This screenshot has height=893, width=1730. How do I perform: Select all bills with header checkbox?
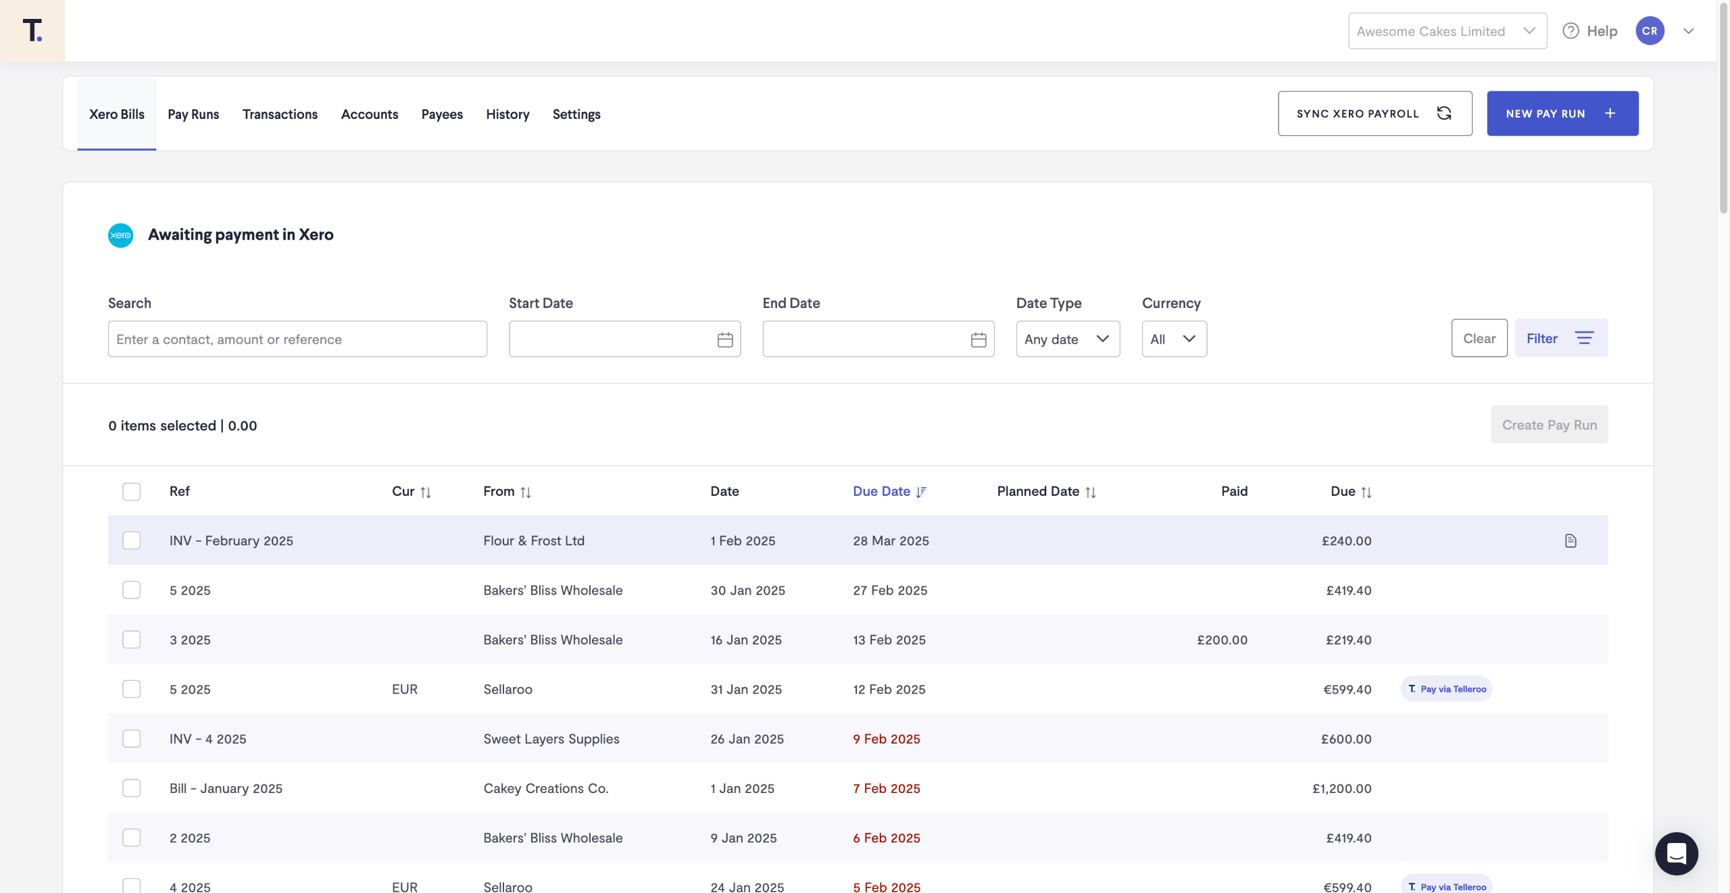(131, 491)
